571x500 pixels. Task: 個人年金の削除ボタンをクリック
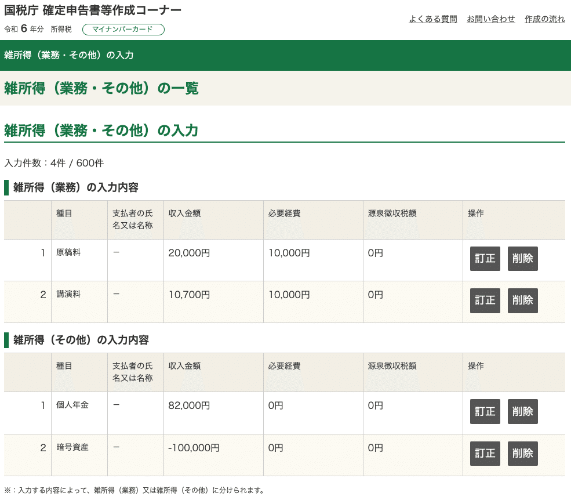522,411
